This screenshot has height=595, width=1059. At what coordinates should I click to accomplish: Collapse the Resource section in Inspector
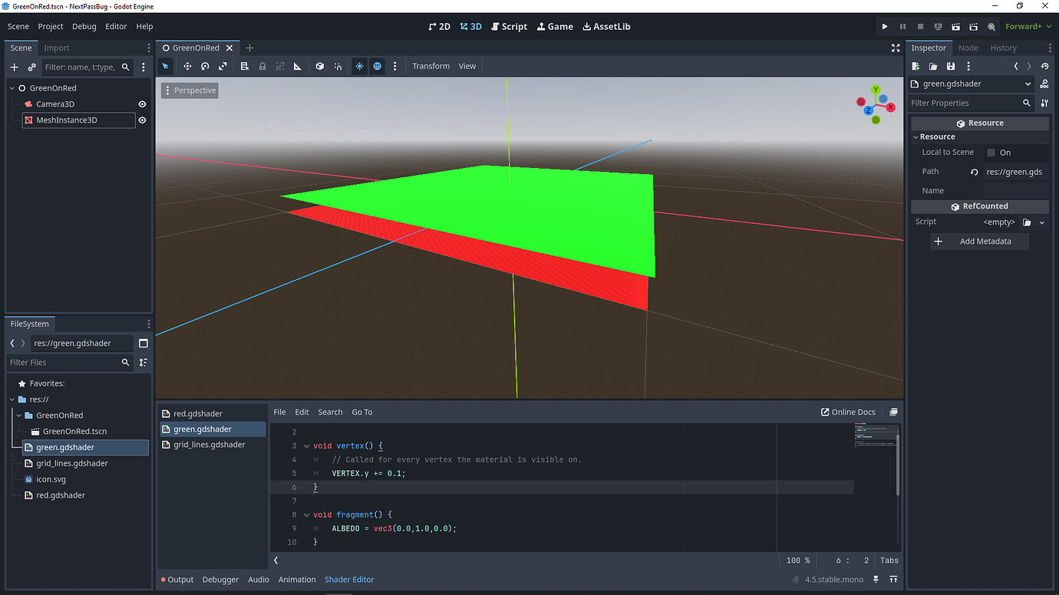pyautogui.click(x=915, y=136)
